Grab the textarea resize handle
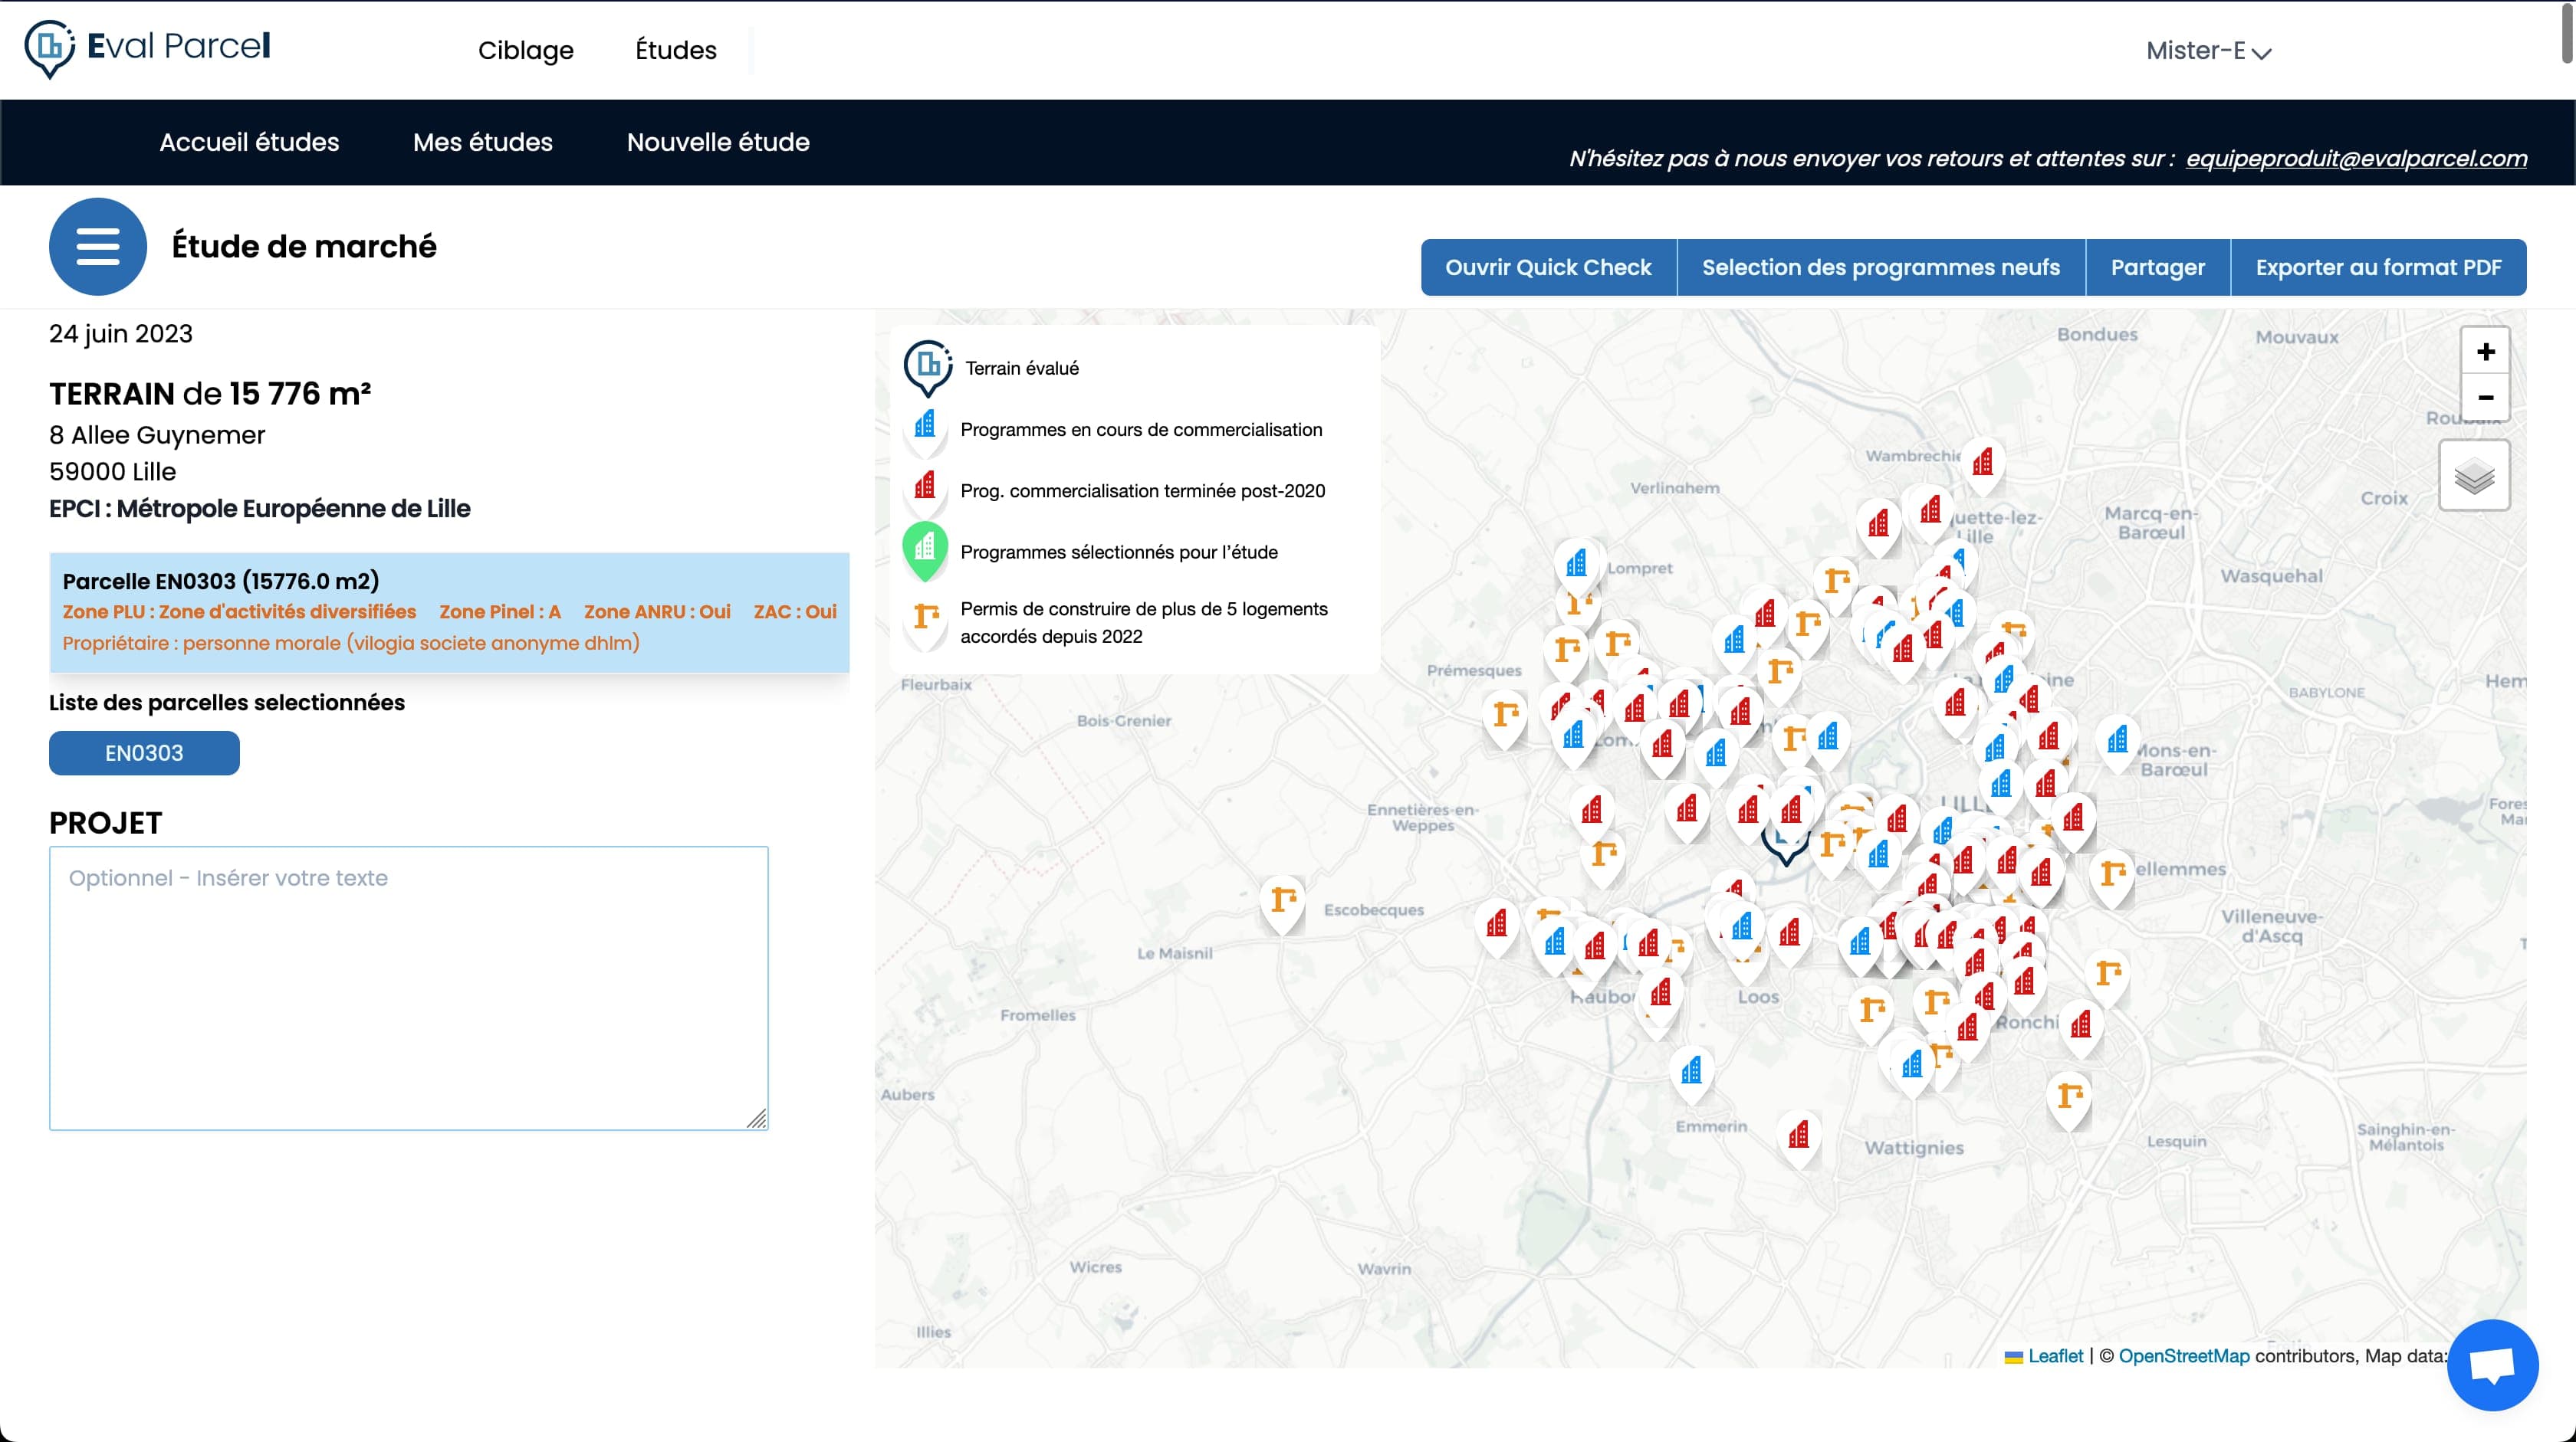Viewport: 2576px width, 1442px height. [x=757, y=1119]
